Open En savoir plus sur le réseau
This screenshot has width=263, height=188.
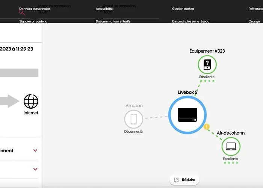click(191, 21)
